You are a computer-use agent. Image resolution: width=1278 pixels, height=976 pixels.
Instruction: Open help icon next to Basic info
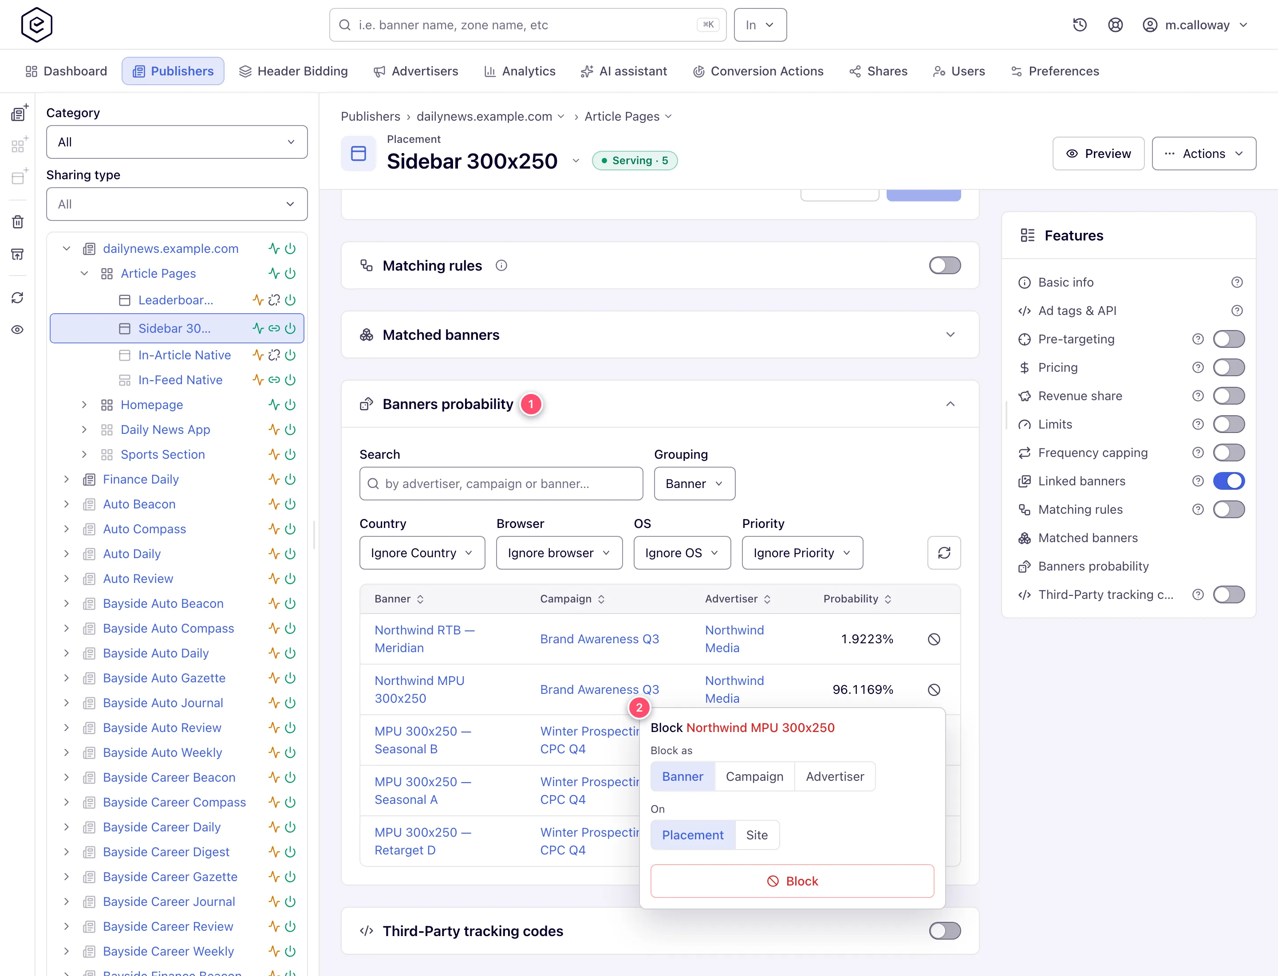pyautogui.click(x=1237, y=282)
